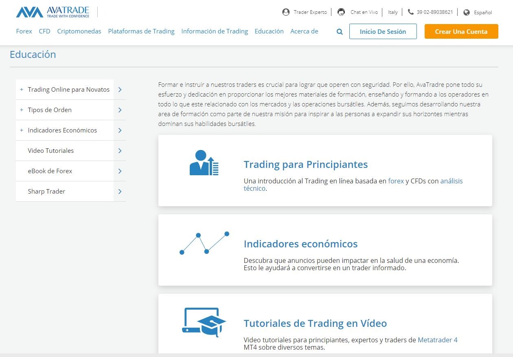The height and width of the screenshot is (357, 513).
Task: Click Crear Una Cuenta button
Action: click(461, 31)
